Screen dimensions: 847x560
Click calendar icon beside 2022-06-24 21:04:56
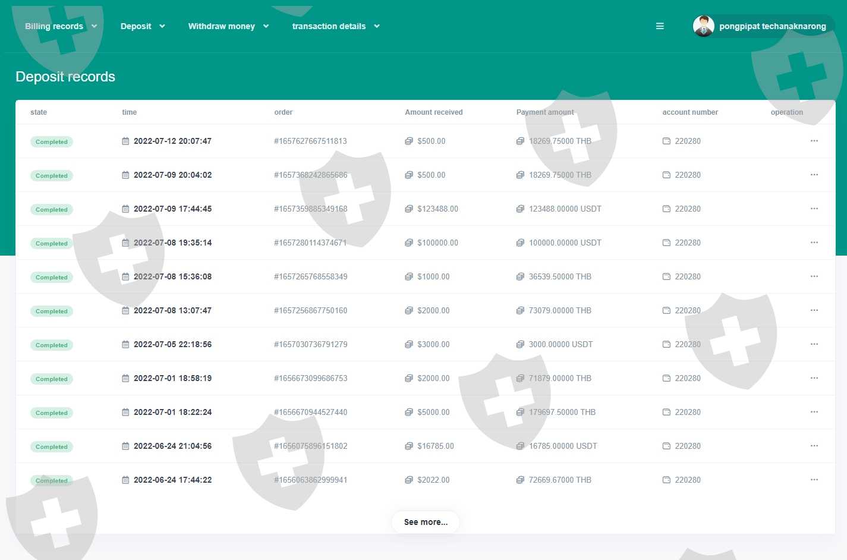125,446
